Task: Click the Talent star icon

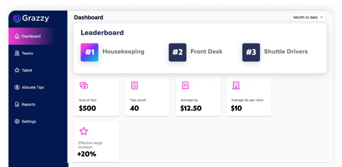Action: point(17,70)
